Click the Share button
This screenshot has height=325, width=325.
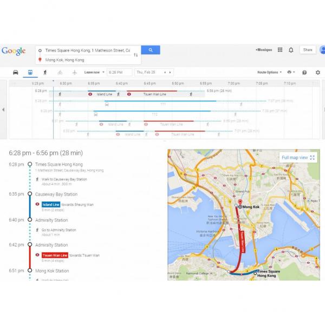[308, 50]
